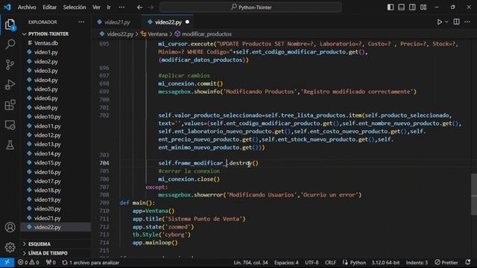Screen dimensions: 477x268
Task: Click 1 archivo para analizar status
Action: pyautogui.click(x=91, y=263)
